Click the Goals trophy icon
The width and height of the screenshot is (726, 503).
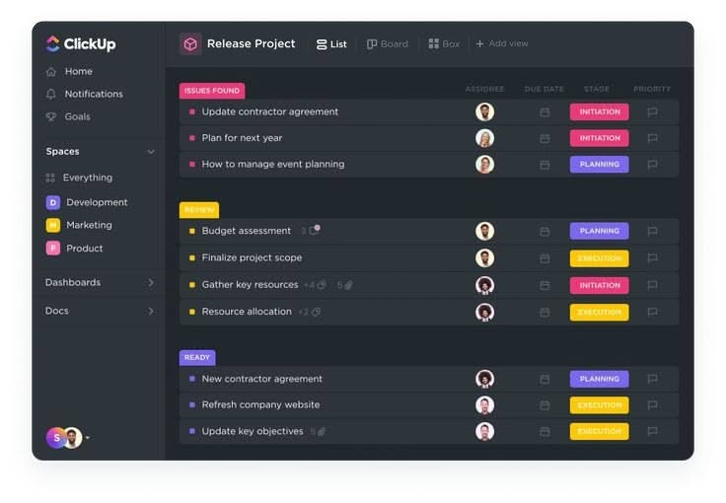pos(51,117)
